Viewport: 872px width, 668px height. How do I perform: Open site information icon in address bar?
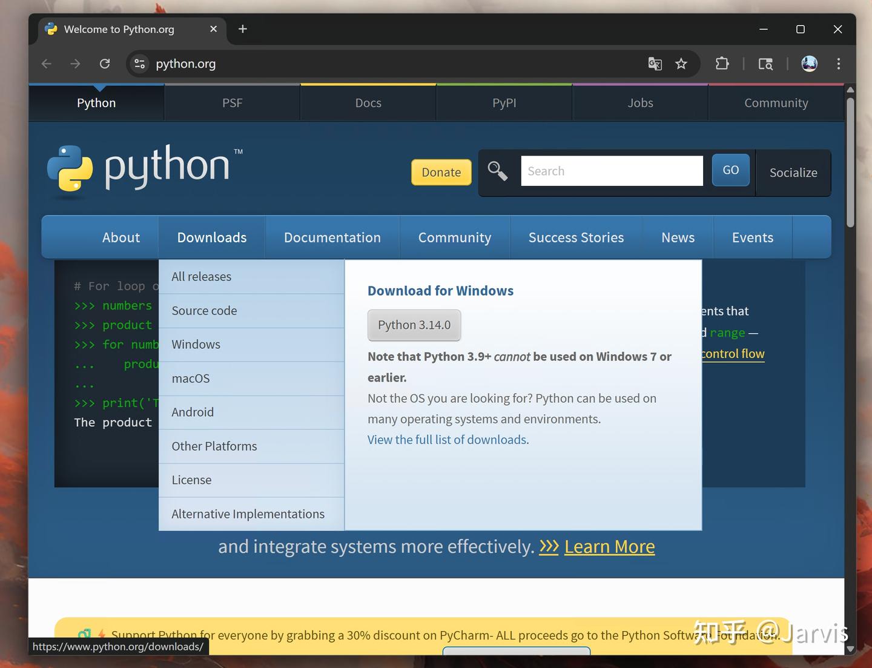click(139, 64)
